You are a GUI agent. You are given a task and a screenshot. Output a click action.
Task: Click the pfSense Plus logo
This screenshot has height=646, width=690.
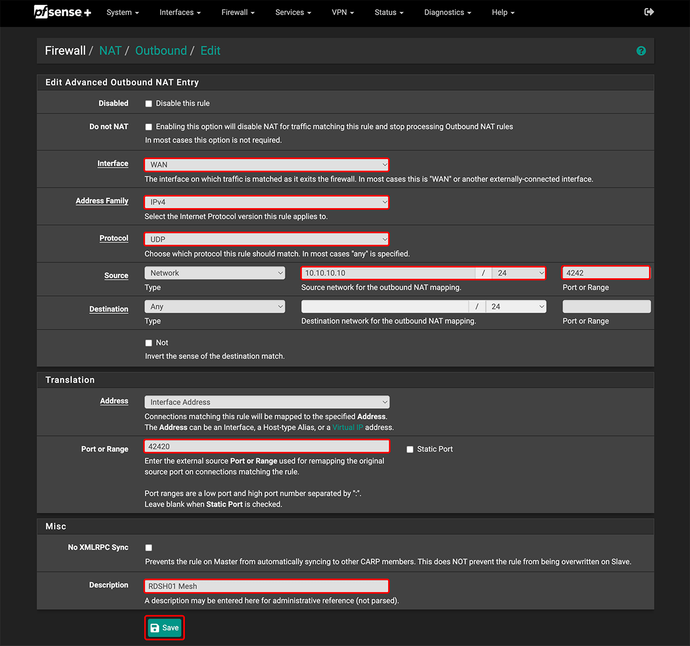[63, 12]
